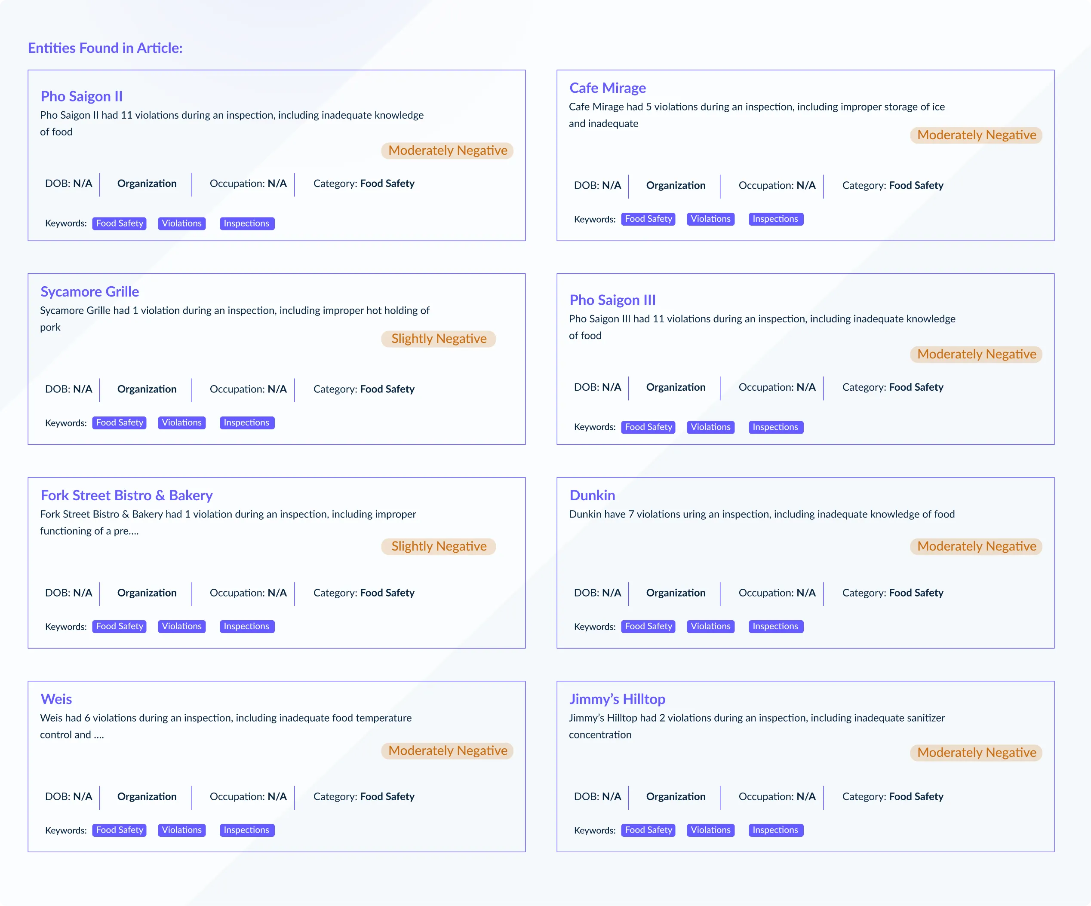Click Moderately Negative badge on Dunkin card
This screenshot has height=906, width=1091.
pyautogui.click(x=976, y=546)
